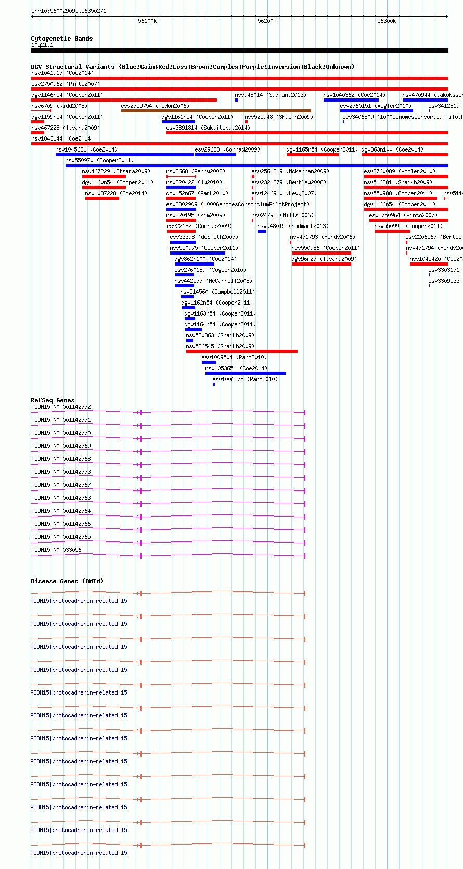This screenshot has height=869, width=463.
Task: Select esv2561219 (McKernan2009) variant label
Action: click(x=290, y=171)
